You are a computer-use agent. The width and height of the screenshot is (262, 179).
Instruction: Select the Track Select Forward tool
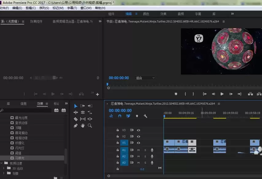point(83,106)
